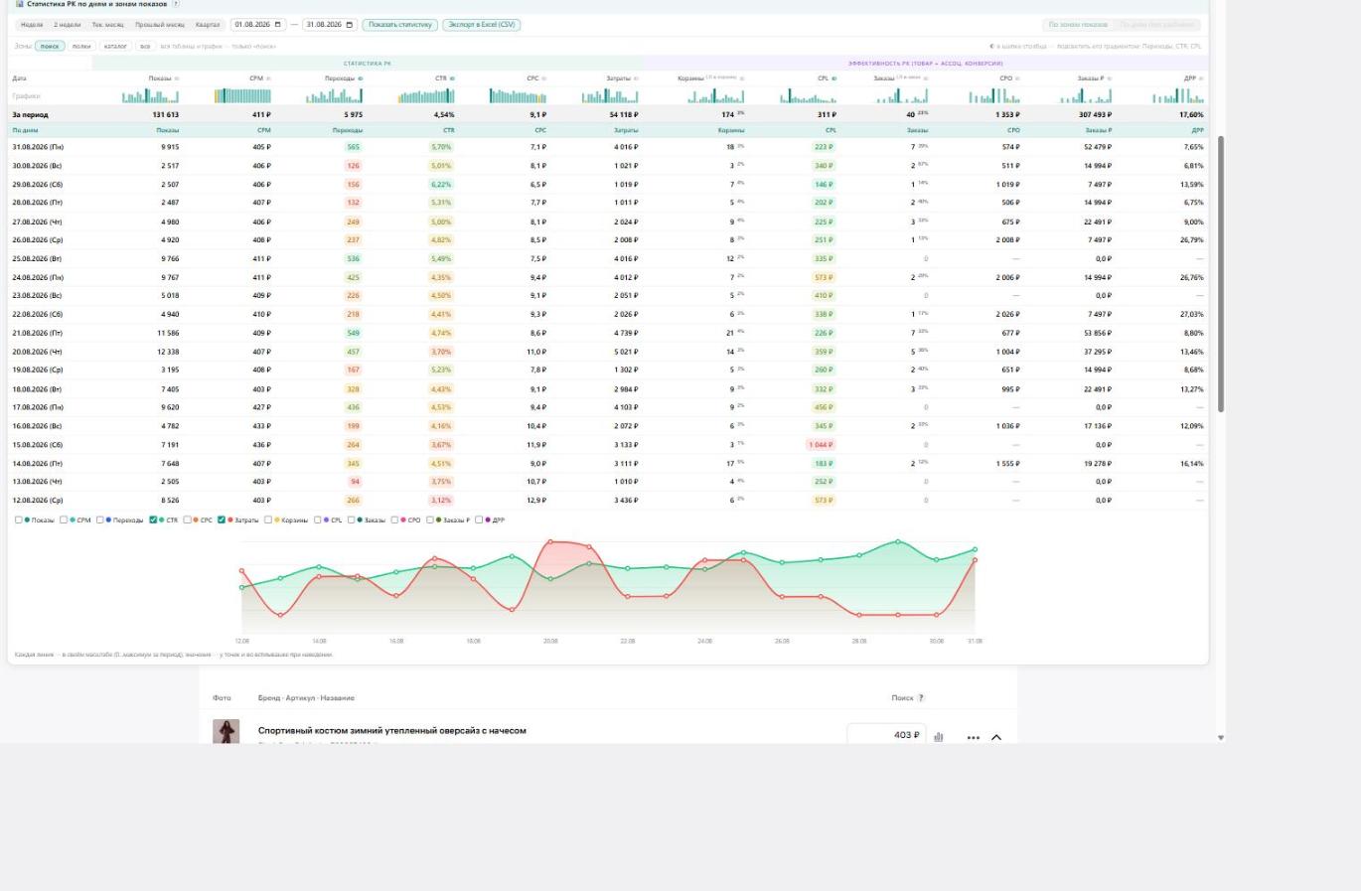This screenshot has width=1361, height=891.
Task: Enable the ДРР chart series checkbox
Action: click(x=479, y=520)
